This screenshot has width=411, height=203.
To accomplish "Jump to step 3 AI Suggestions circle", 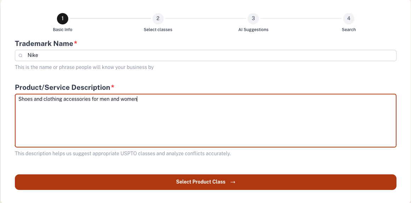I will click(x=253, y=19).
